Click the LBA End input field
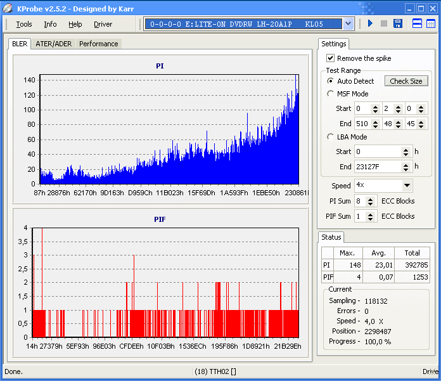Viewport: 441px width, 381px height. (377, 167)
